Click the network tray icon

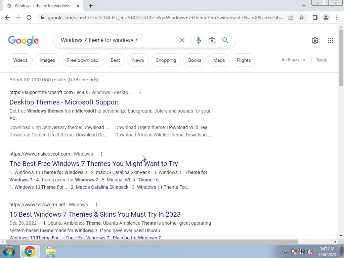tap(302, 252)
